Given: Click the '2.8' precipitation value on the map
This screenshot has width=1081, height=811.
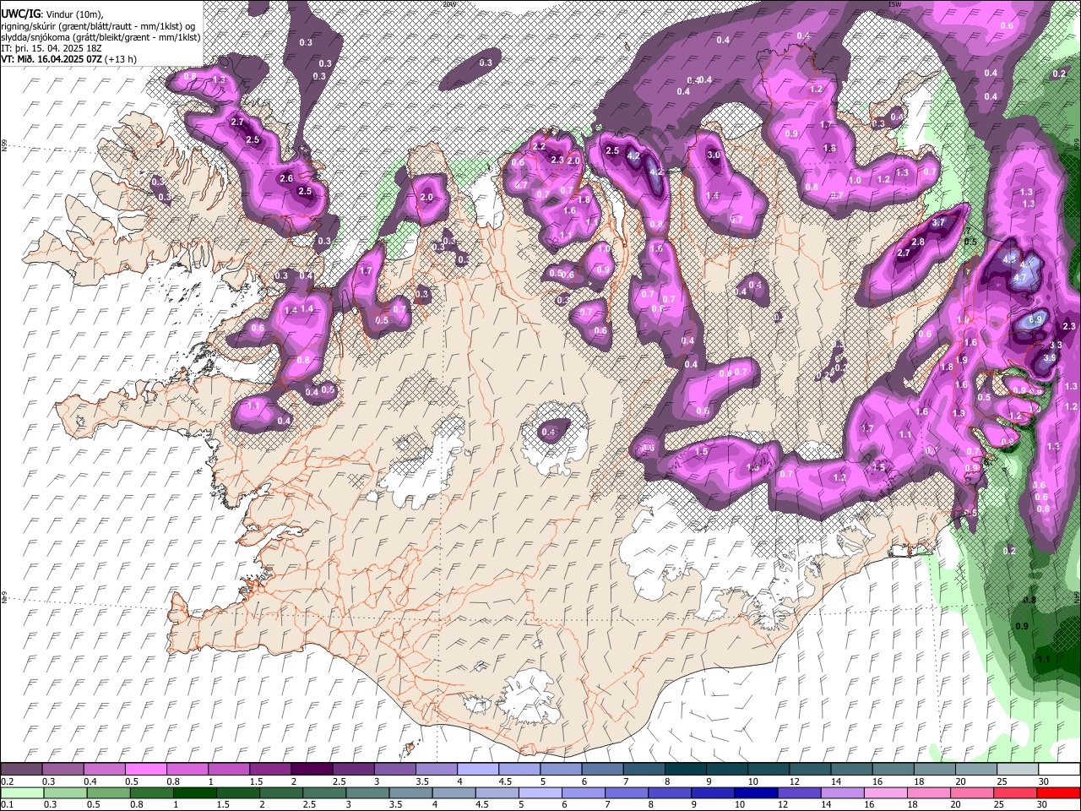Looking at the screenshot, I should [x=919, y=242].
